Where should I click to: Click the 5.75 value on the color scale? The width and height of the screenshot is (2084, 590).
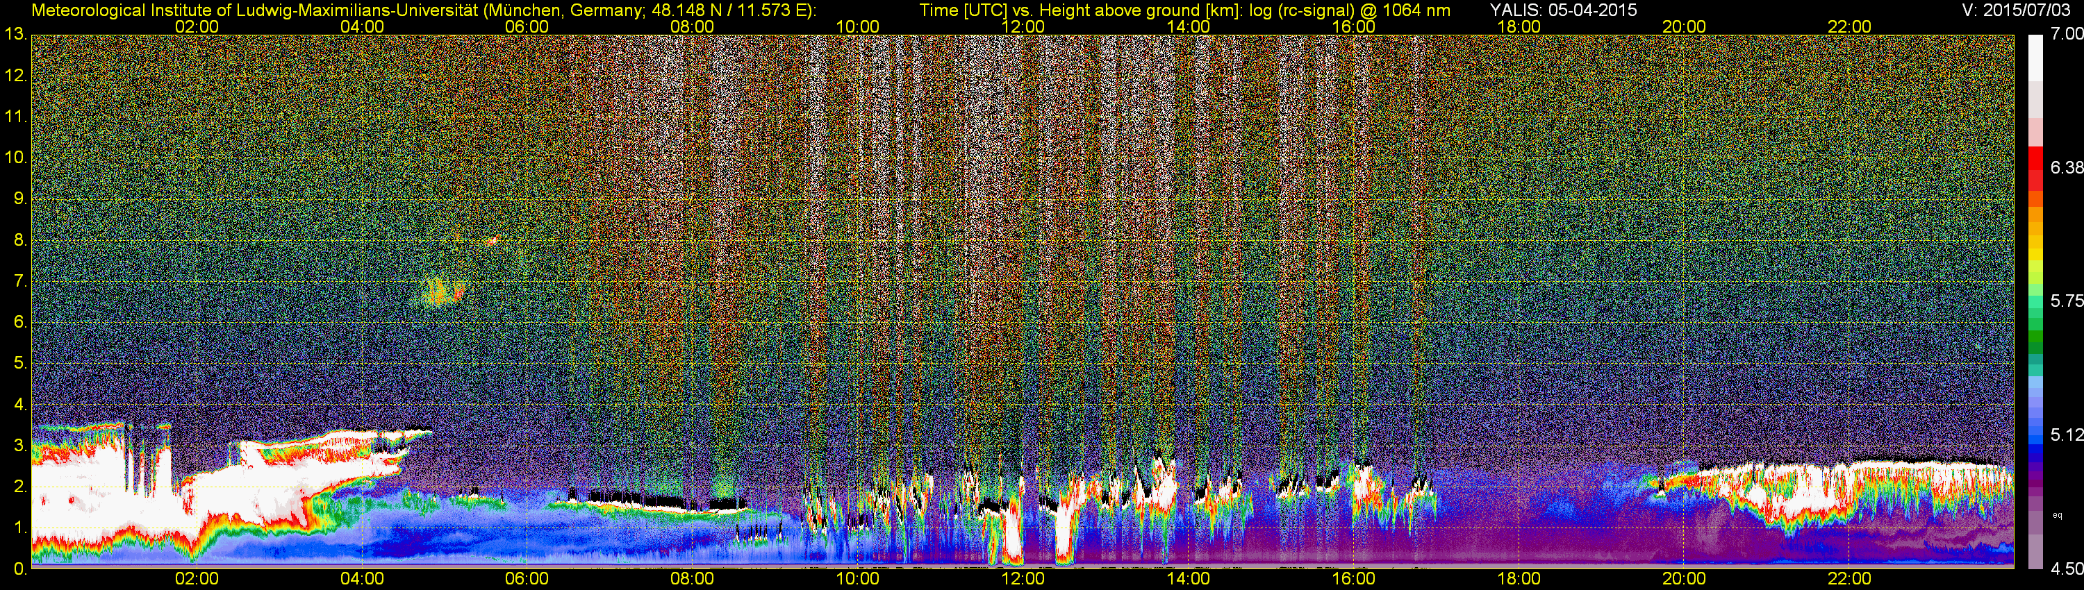(2066, 301)
